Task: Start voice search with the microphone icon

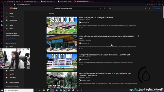Action: 110,8
